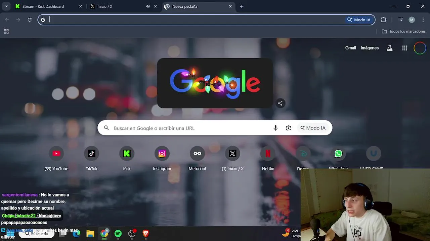Mute the Inicio / X tab audio icon
The width and height of the screenshot is (430, 241).
tap(148, 6)
